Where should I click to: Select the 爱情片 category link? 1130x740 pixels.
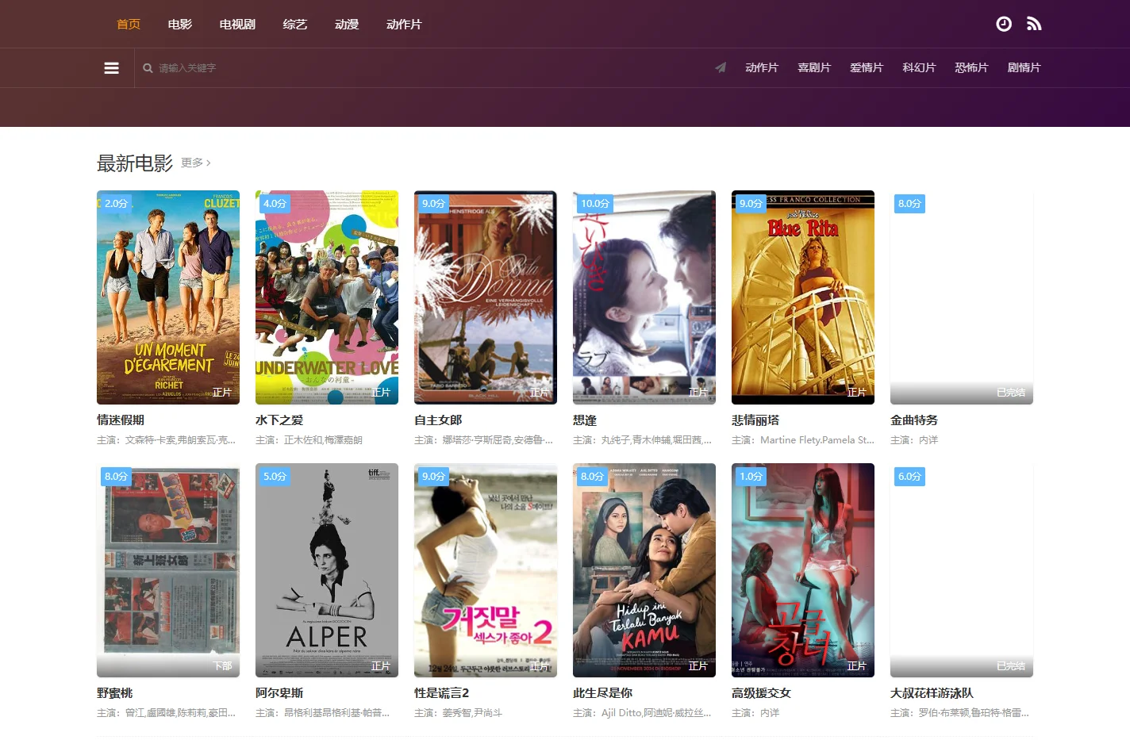coord(867,67)
